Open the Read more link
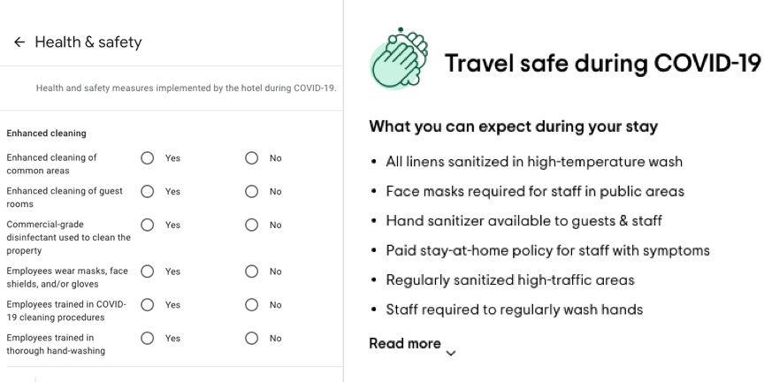The image size is (764, 382). [x=405, y=343]
